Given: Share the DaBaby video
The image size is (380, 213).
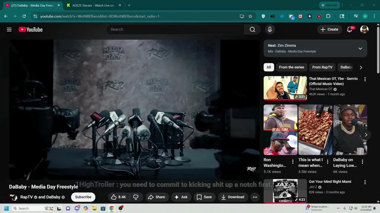Looking at the screenshot, I should tap(157, 197).
